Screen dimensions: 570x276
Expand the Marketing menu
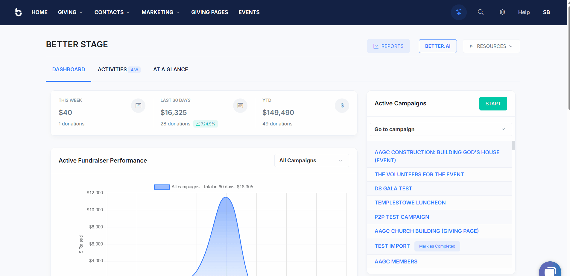click(161, 12)
